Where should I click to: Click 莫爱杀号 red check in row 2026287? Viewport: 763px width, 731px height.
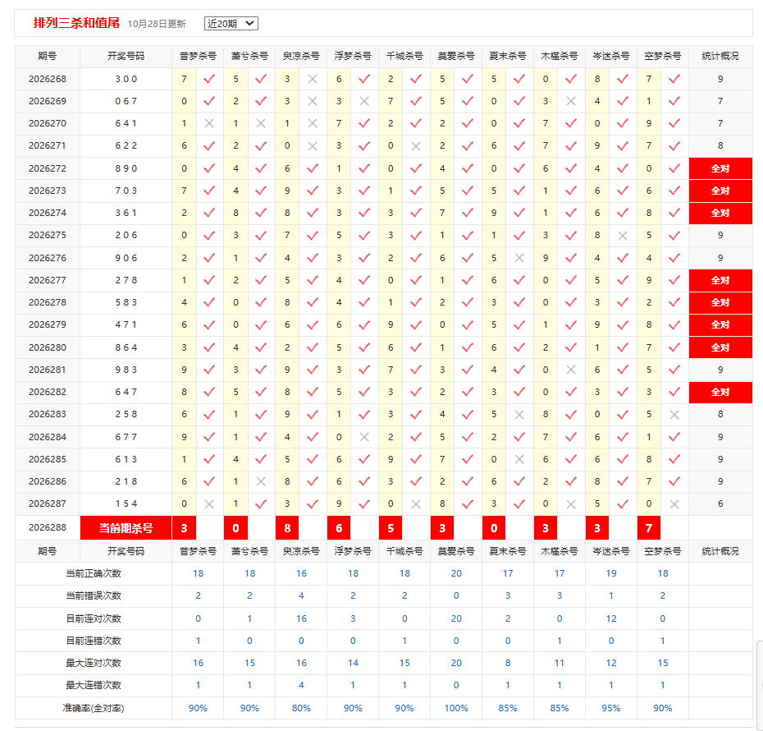tap(468, 504)
